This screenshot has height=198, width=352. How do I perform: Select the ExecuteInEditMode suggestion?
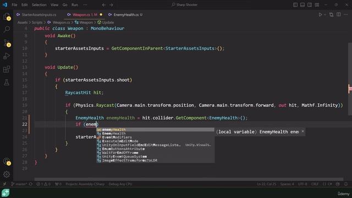pyautogui.click(x=155, y=141)
